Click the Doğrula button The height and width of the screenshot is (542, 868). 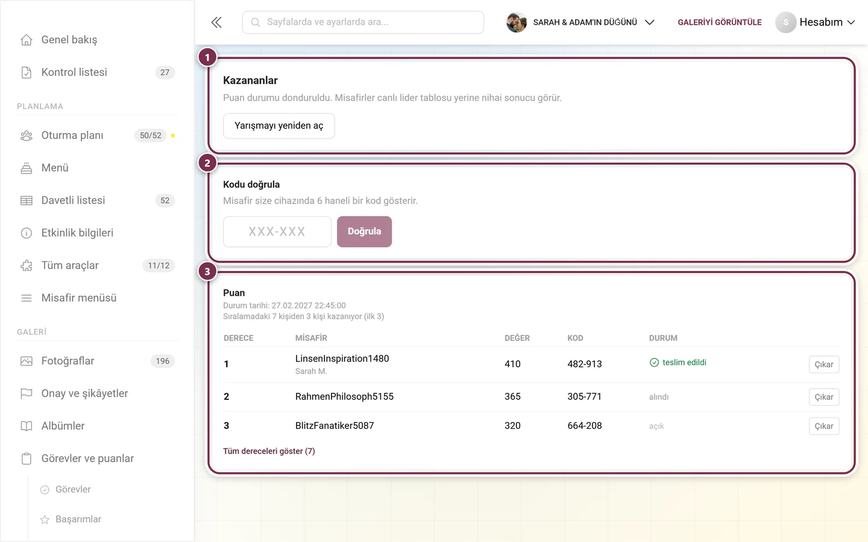364,232
